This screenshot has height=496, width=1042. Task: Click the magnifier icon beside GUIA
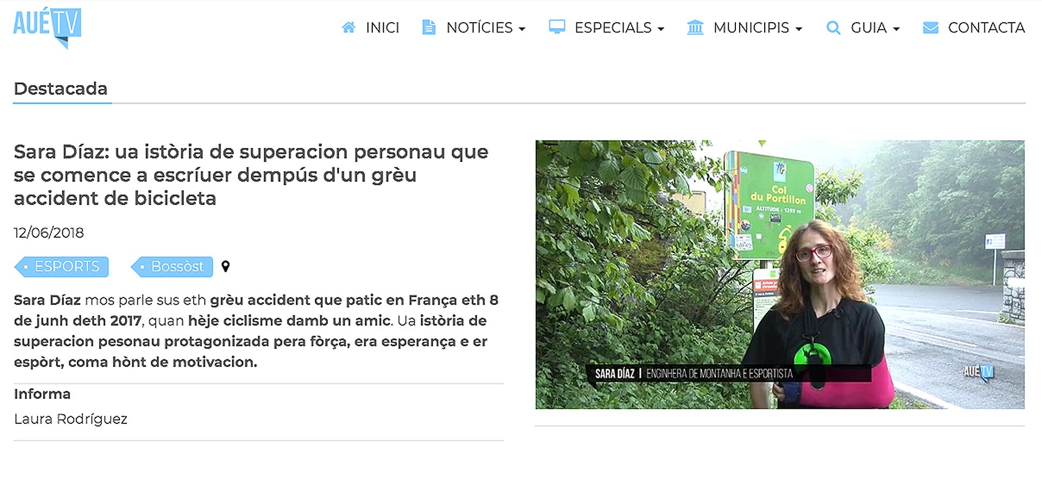833,28
